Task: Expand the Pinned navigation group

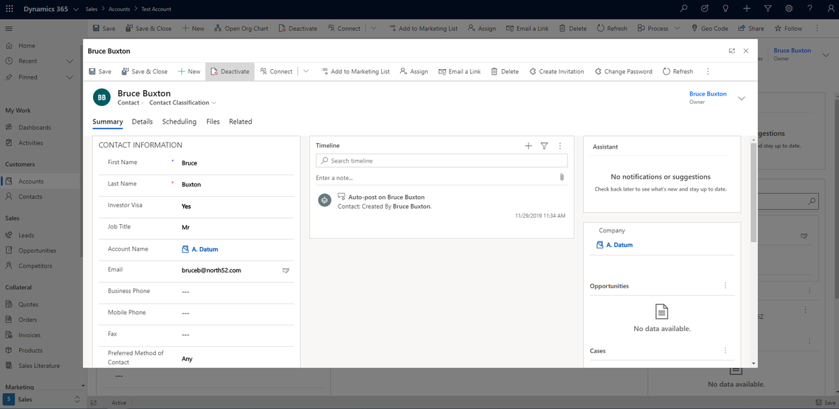Action: (x=69, y=77)
